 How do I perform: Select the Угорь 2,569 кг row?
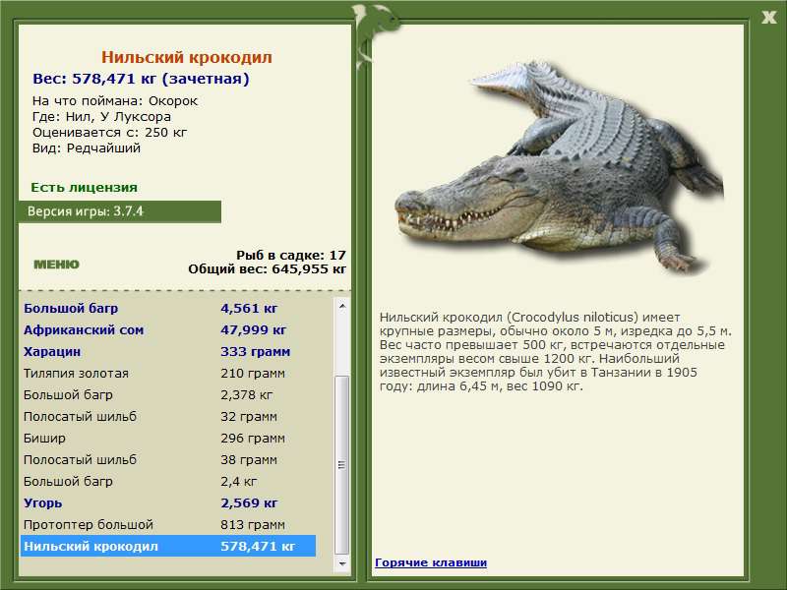[168, 502]
